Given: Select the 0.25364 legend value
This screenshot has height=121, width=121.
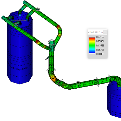Looking at the screenshot, I should [100, 41].
